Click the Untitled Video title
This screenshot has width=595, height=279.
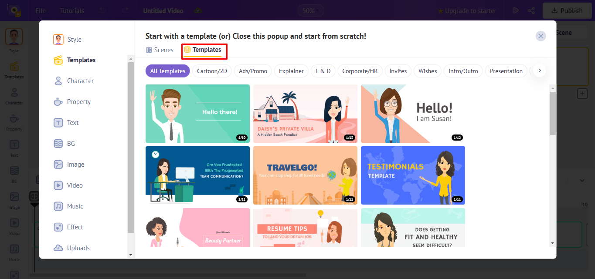tap(163, 10)
